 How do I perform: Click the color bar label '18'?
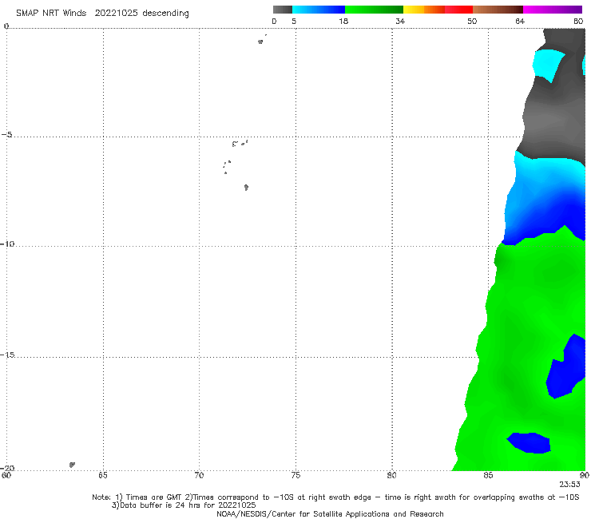click(343, 22)
